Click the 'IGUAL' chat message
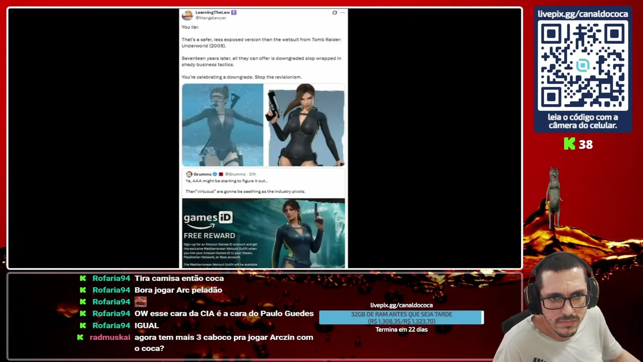 point(147,325)
